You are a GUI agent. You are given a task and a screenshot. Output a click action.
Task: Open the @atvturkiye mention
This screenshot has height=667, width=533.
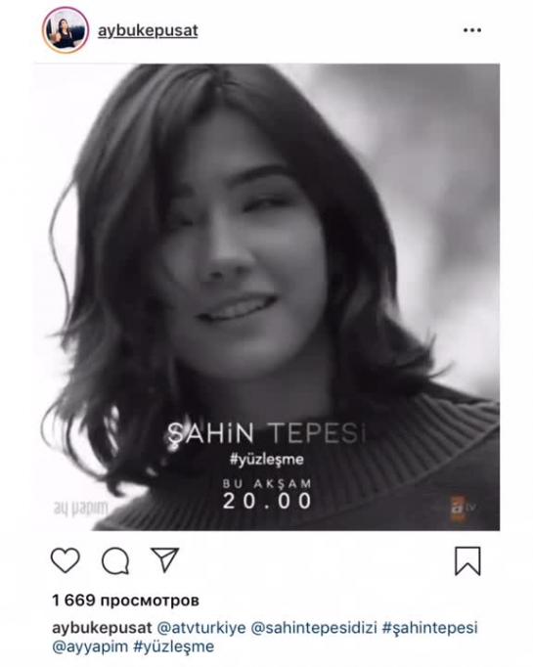click(201, 628)
